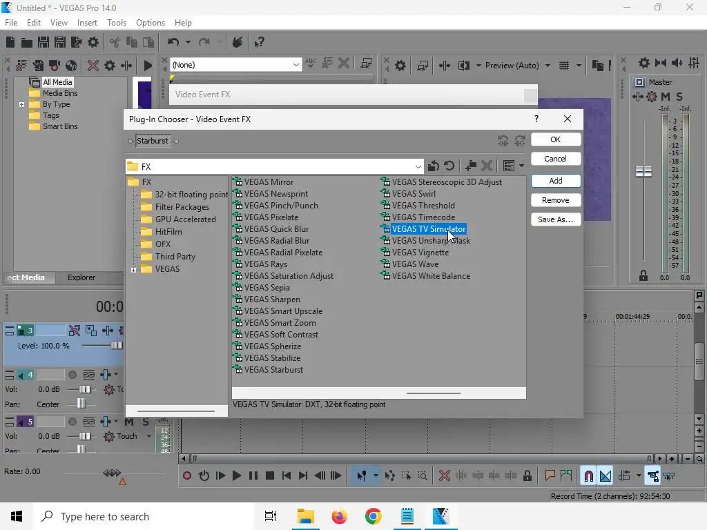707x530 pixels.
Task: Click the Record button in transport bar
Action: coord(186,475)
